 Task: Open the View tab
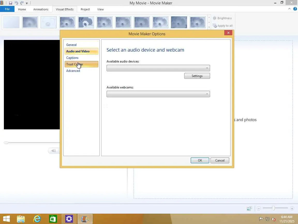coord(100,9)
